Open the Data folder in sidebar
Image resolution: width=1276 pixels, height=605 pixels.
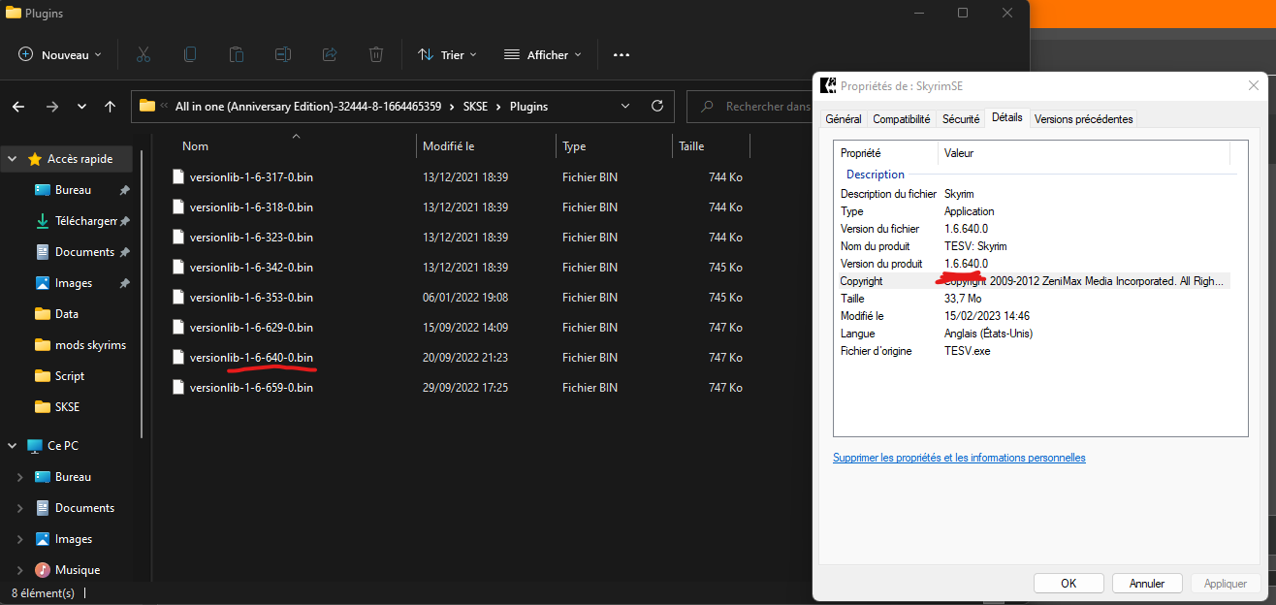[x=67, y=314]
